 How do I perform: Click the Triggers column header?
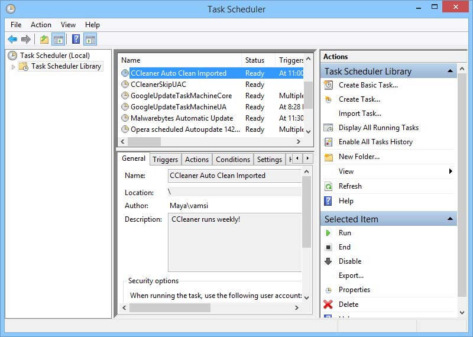(290, 60)
